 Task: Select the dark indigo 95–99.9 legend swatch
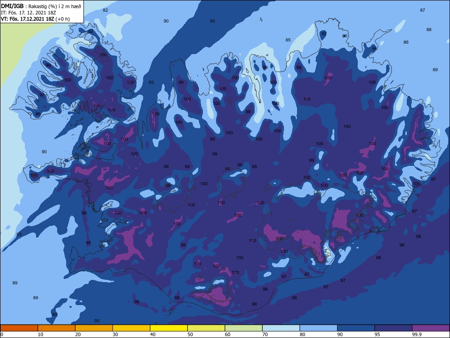pyautogui.click(x=393, y=328)
